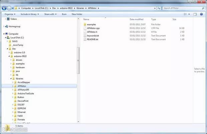This screenshot has width=207, height=134.
Task: Click the EEPROM folder icon in tree
Action: pos(15,108)
